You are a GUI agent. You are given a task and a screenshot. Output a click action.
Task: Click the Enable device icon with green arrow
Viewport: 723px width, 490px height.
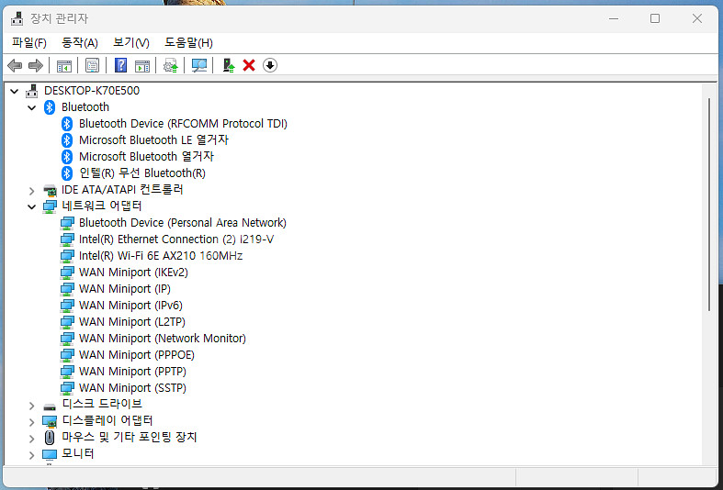pos(229,65)
